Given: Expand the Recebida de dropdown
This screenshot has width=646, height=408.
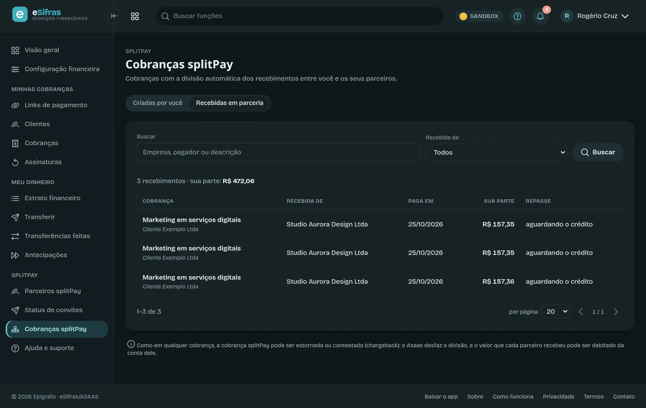Looking at the screenshot, I should tap(496, 152).
